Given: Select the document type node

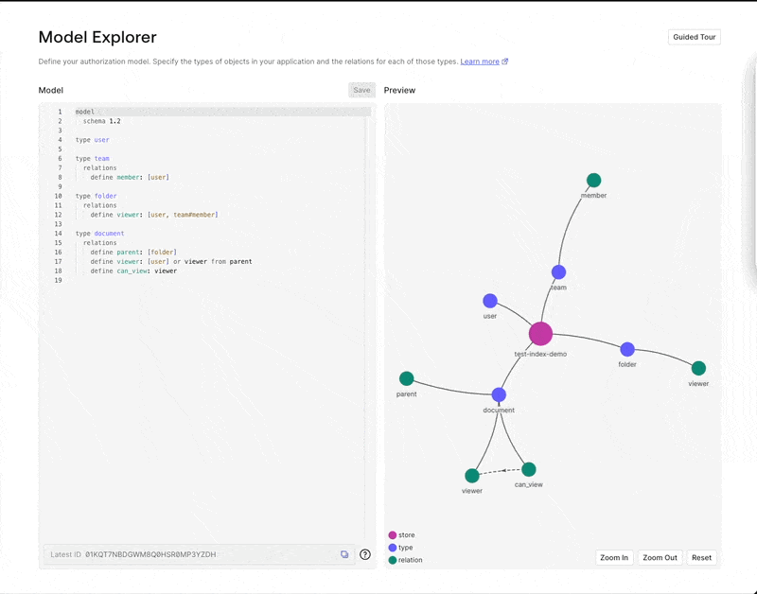Looking at the screenshot, I should [x=499, y=394].
